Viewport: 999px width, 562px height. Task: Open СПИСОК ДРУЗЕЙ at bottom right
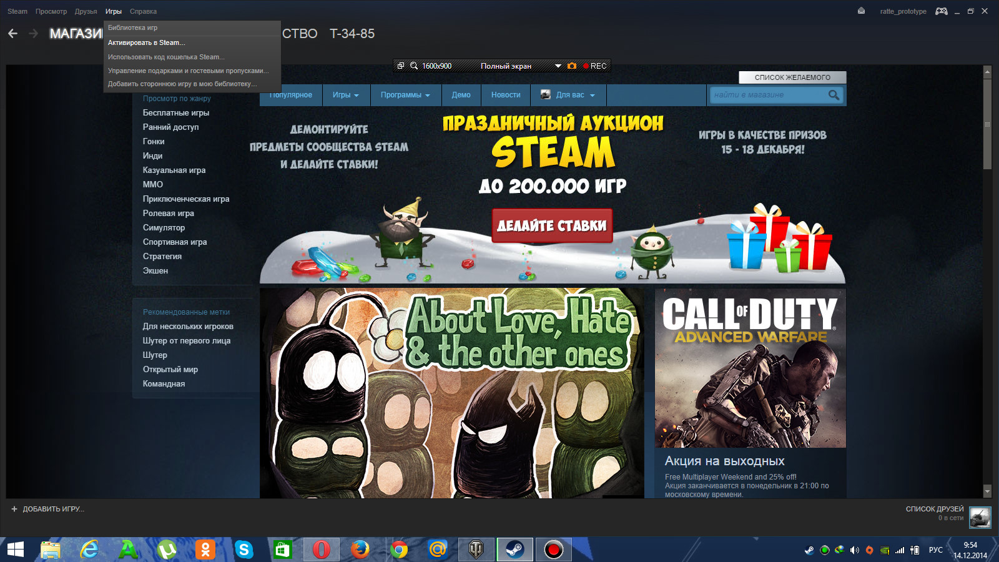coord(935,509)
